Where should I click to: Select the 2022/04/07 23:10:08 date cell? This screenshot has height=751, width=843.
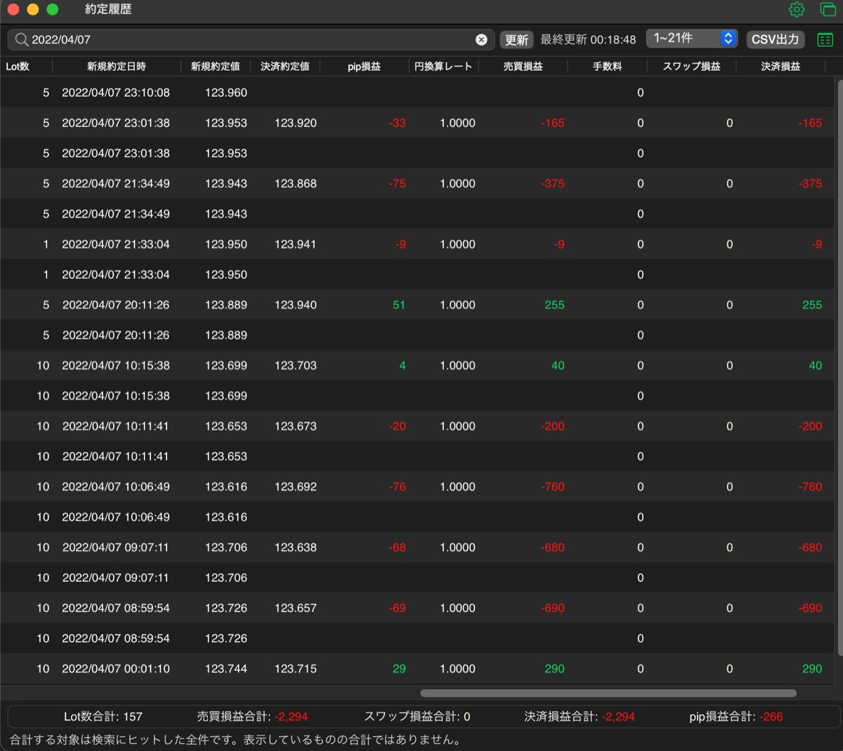tap(116, 93)
